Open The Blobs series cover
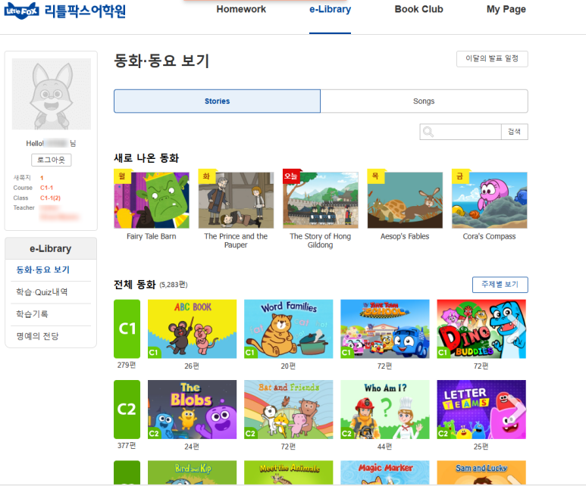Screen dimensions: 586x486 click(192, 409)
